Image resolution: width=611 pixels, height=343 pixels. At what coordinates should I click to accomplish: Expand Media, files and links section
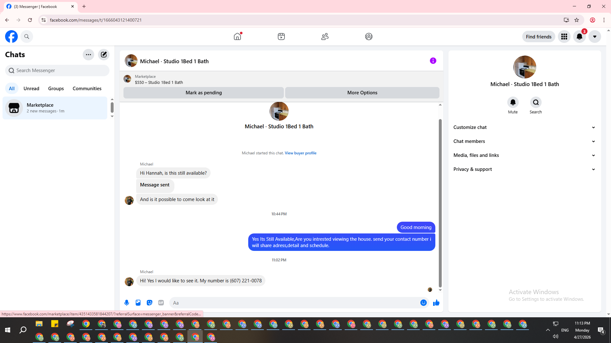(x=524, y=155)
